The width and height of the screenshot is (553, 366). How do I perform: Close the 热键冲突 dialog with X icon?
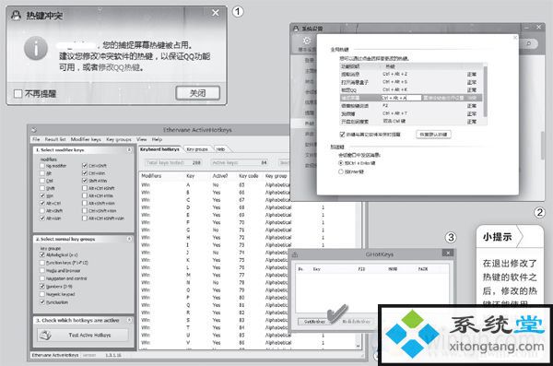coord(216,13)
